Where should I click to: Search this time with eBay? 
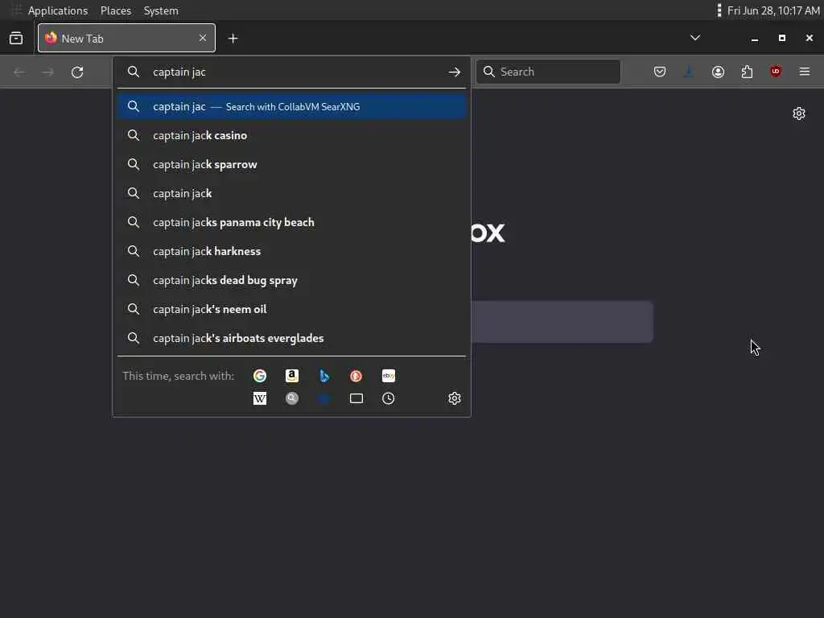(x=389, y=376)
